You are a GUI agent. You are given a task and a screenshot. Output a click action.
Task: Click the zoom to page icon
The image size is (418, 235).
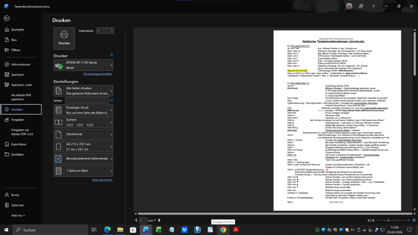click(x=414, y=220)
